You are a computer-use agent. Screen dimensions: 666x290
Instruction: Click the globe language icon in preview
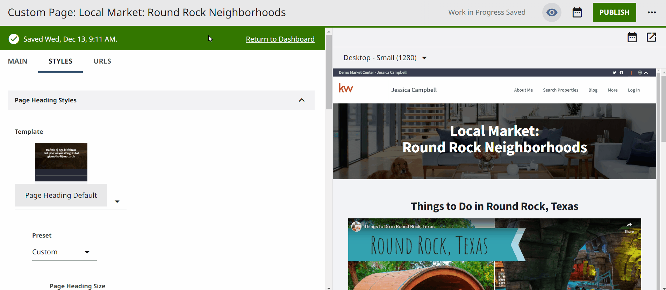[x=639, y=73]
